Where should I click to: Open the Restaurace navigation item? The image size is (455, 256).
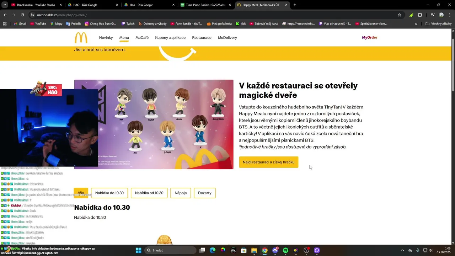202,38
